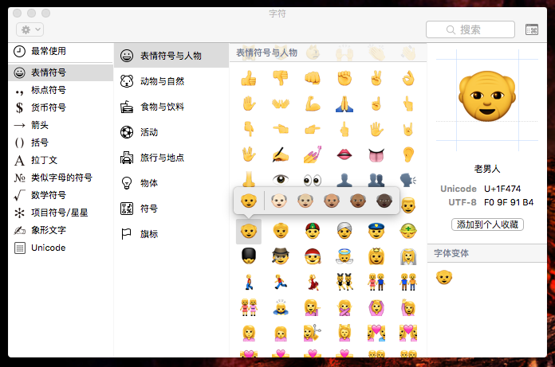Select 项目符号/星星 category

[60, 213]
